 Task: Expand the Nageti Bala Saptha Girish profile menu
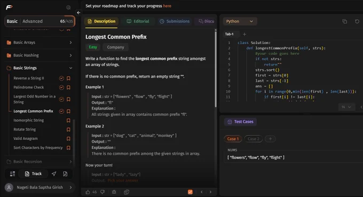pyautogui.click(x=40, y=187)
